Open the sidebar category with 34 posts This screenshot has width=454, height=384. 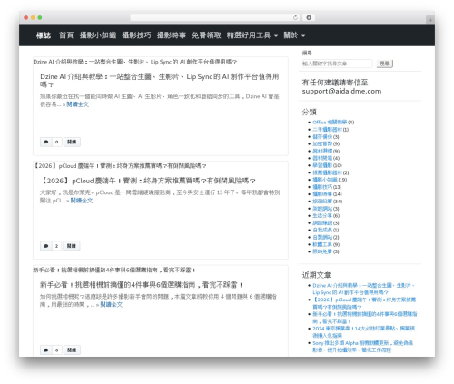pyautogui.click(x=322, y=202)
